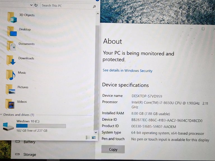Click the scroll up arrow in Explorer
Viewport: 215px width, 161px height.
pos(98,14)
